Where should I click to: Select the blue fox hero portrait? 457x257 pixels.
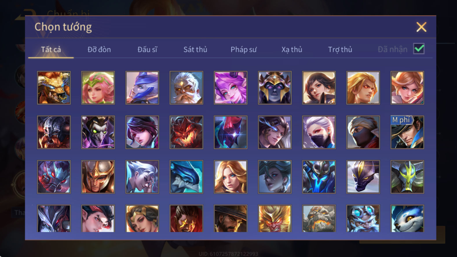pos(407,219)
